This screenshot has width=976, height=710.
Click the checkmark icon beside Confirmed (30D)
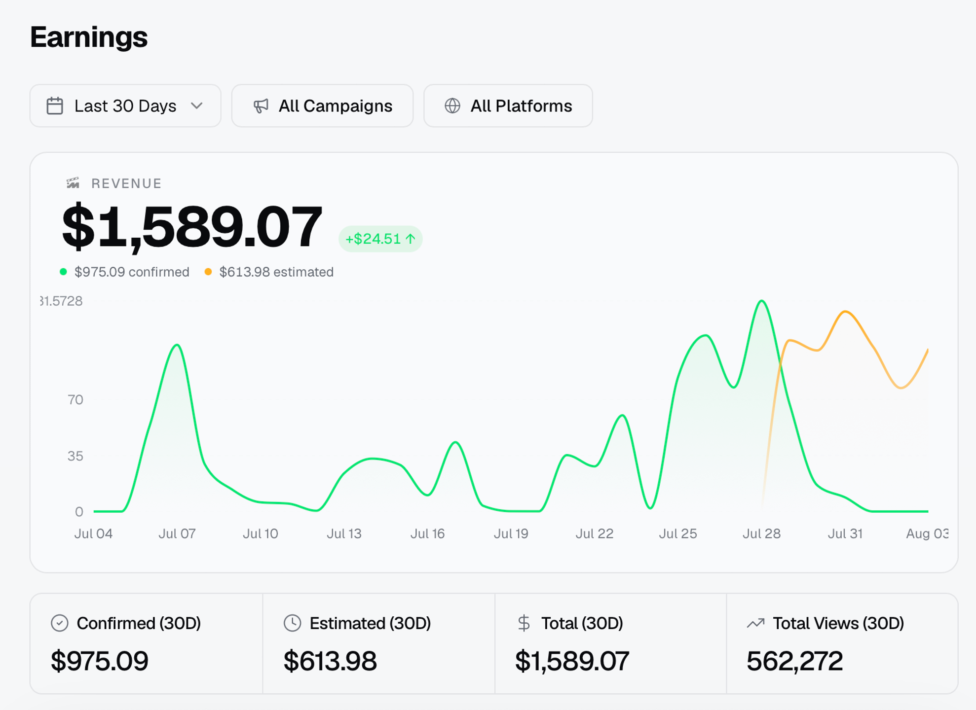[x=60, y=623]
